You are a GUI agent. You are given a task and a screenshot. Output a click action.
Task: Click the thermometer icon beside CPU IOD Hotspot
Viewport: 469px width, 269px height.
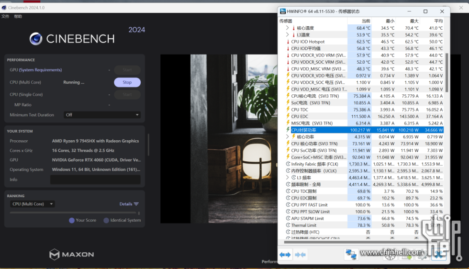point(288,42)
